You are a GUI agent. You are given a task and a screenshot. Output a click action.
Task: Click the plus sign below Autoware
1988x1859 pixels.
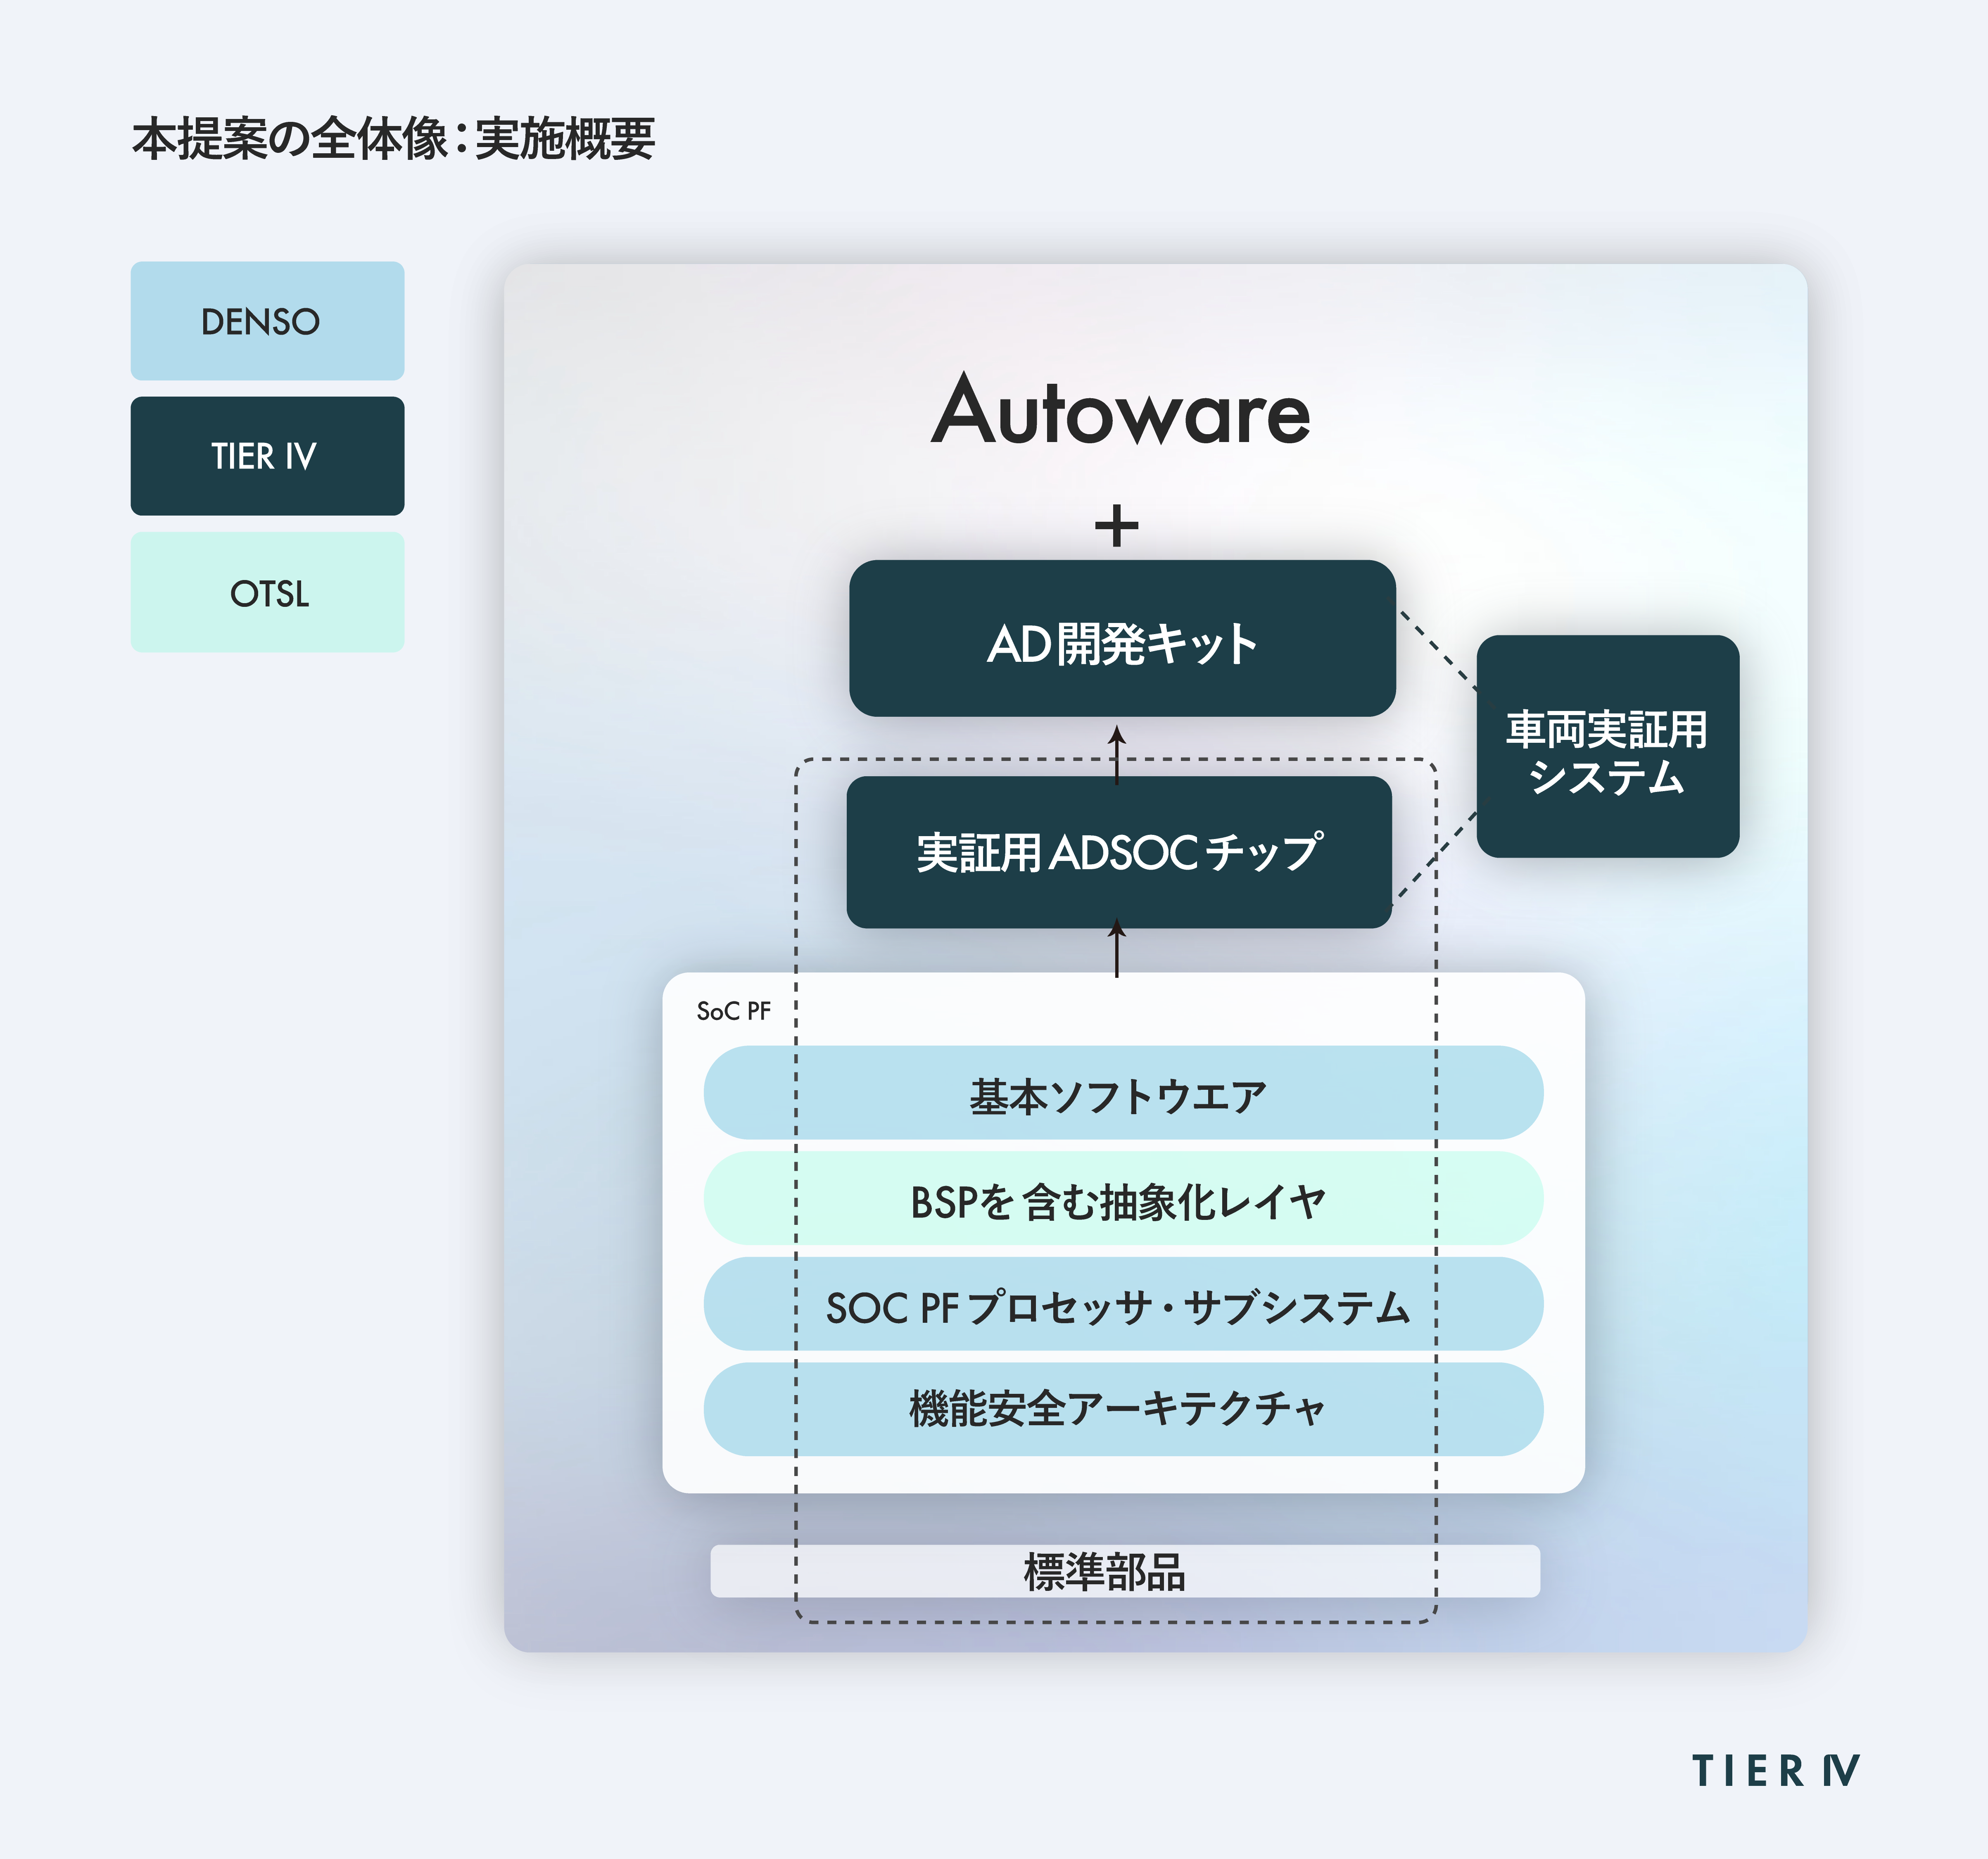1117,526
